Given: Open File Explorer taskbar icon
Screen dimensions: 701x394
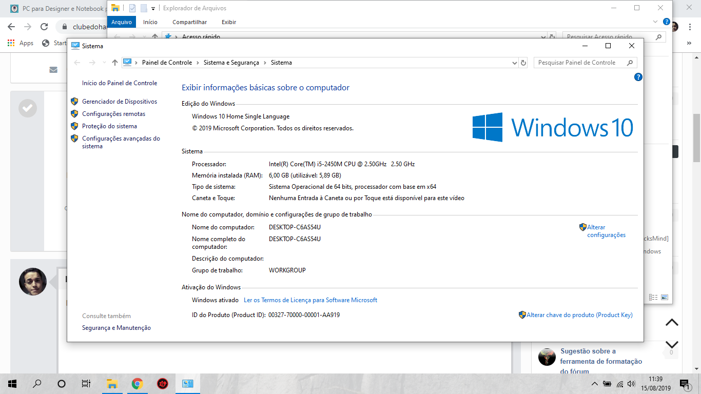Looking at the screenshot, I should tap(112, 384).
